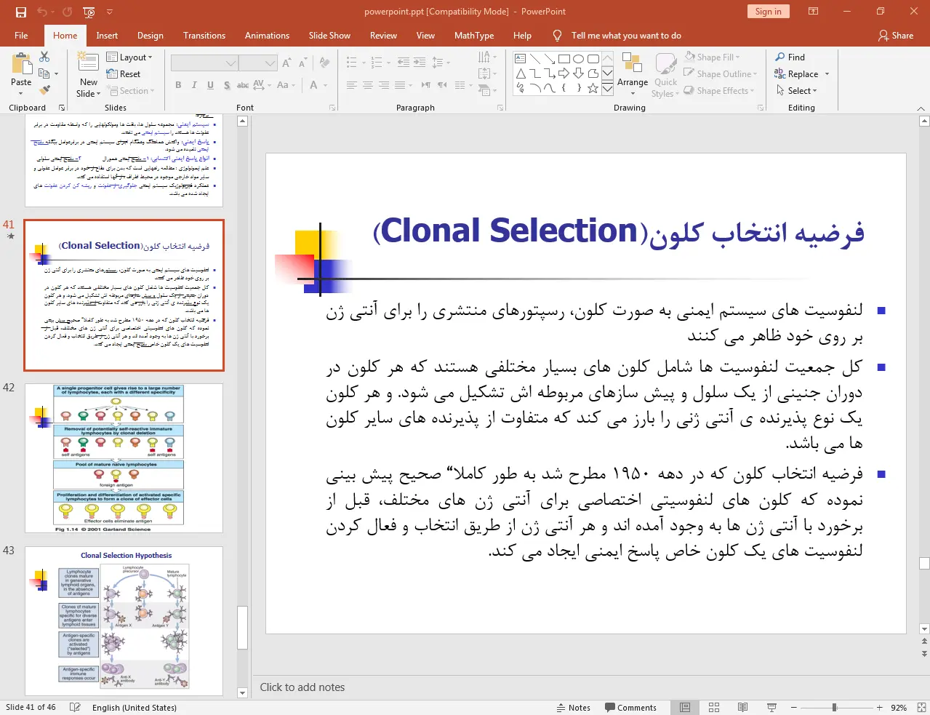Image resolution: width=930 pixels, height=715 pixels.
Task: Click the Sign in button
Action: point(768,12)
